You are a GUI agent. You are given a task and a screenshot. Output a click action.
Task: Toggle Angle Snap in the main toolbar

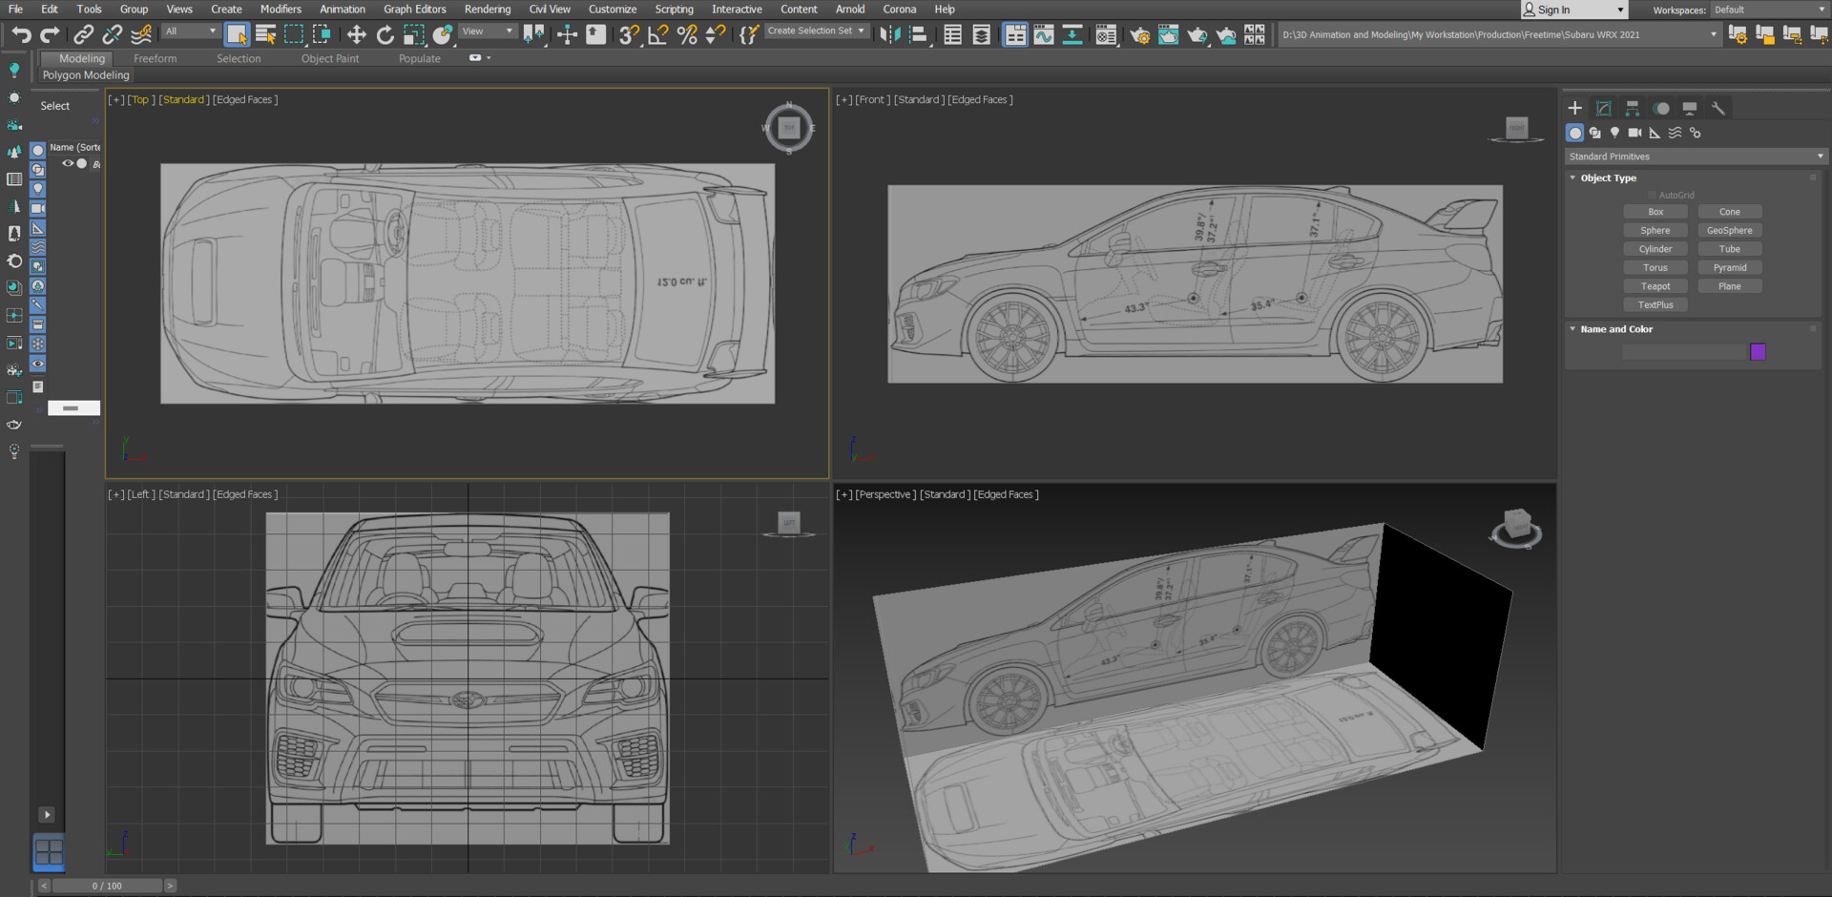(x=656, y=34)
